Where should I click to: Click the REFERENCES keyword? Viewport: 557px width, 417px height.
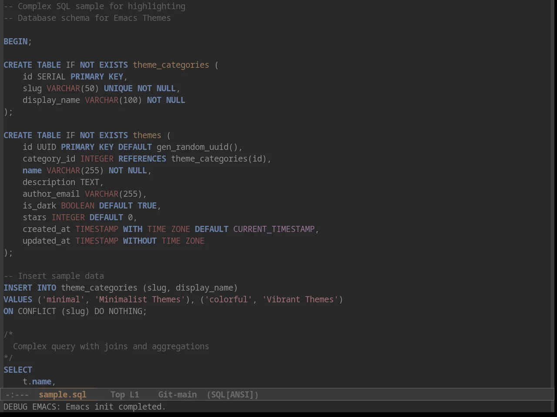pos(142,159)
